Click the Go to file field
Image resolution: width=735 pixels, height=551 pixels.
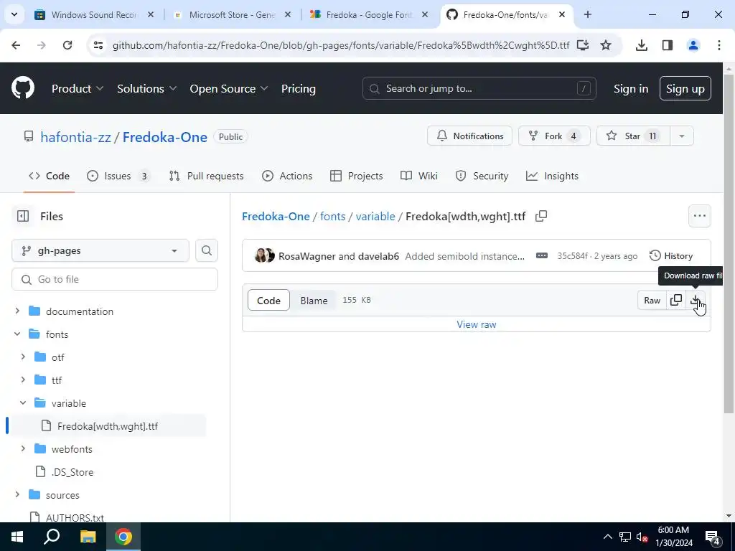coord(115,279)
